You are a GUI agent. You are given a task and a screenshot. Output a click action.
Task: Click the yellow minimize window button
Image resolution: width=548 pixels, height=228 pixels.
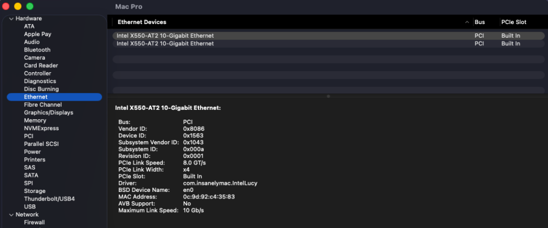(x=18, y=6)
